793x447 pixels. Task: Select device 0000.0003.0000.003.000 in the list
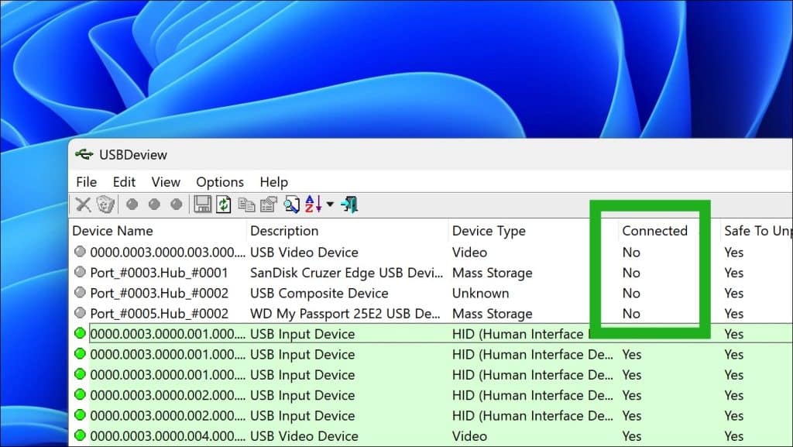point(168,253)
